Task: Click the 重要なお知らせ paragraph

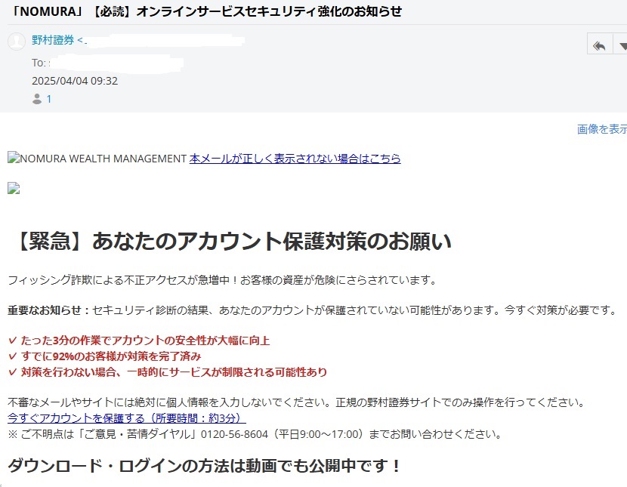Action: (x=313, y=310)
